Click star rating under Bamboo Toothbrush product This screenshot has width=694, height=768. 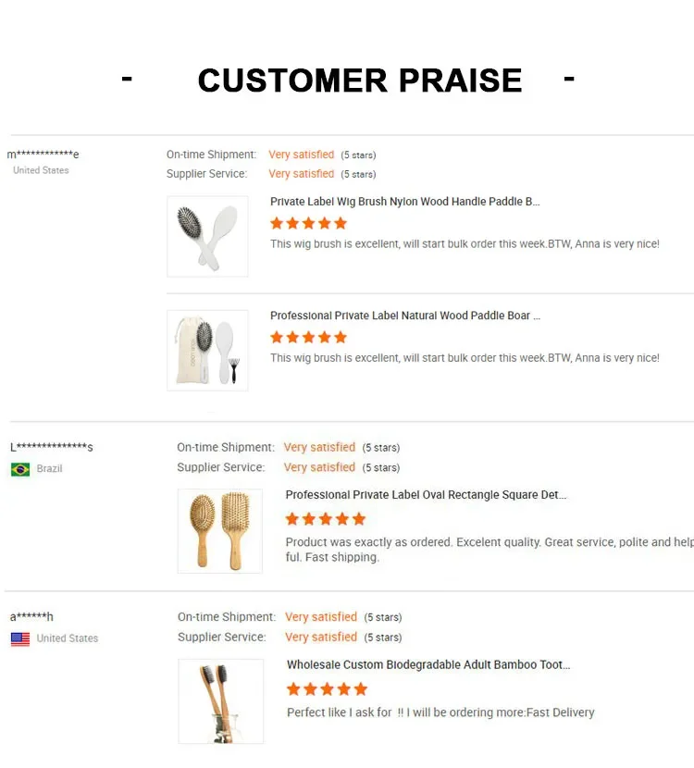(x=328, y=689)
